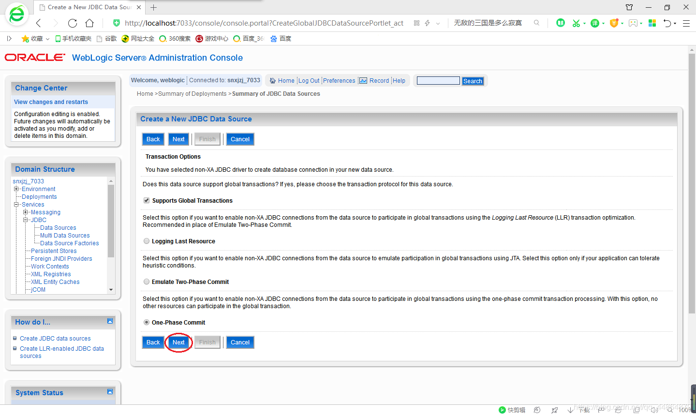This screenshot has width=696, height=416.
Task: Click the search magnifier icon in toolbar
Action: pyautogui.click(x=536, y=23)
